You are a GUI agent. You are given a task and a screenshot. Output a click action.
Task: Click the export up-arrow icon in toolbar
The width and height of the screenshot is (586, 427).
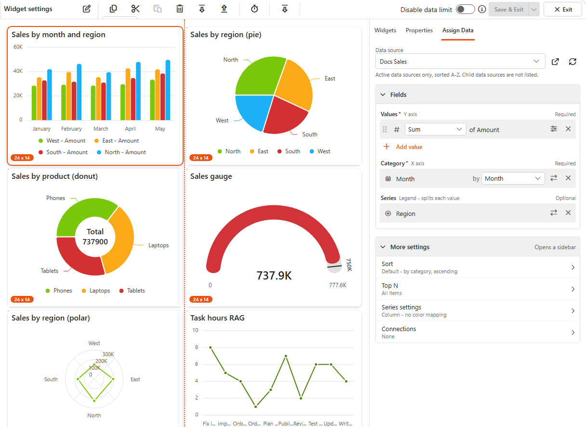tap(224, 9)
